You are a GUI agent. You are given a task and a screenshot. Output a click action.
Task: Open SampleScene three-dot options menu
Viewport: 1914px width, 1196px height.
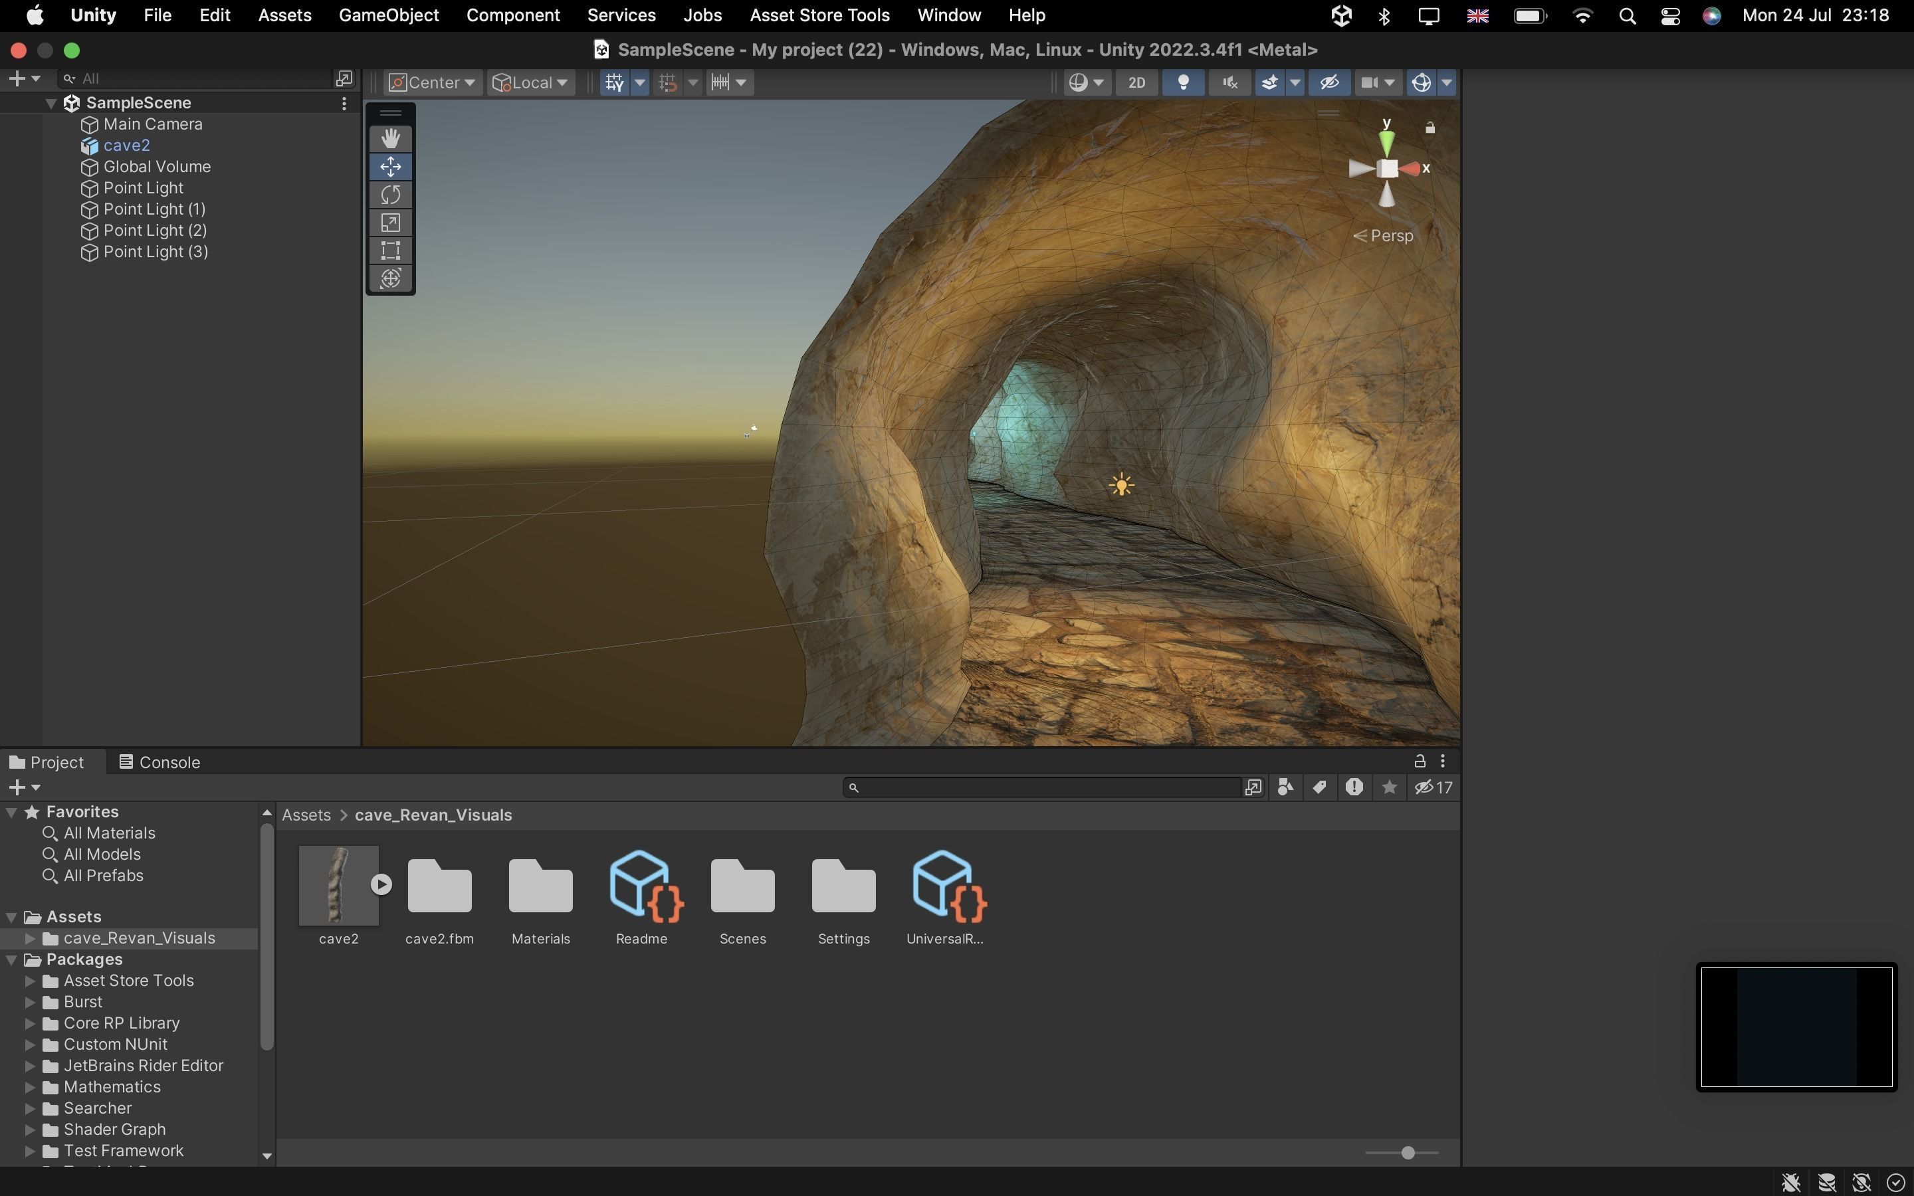click(x=344, y=104)
